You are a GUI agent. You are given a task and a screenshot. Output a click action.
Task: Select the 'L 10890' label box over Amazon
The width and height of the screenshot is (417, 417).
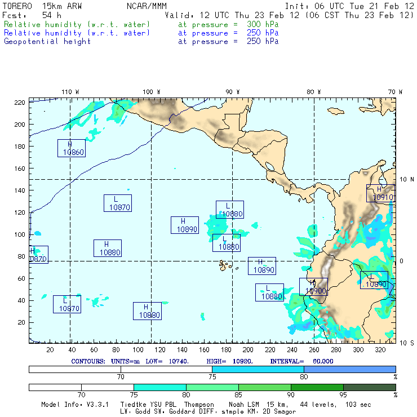(x=374, y=280)
